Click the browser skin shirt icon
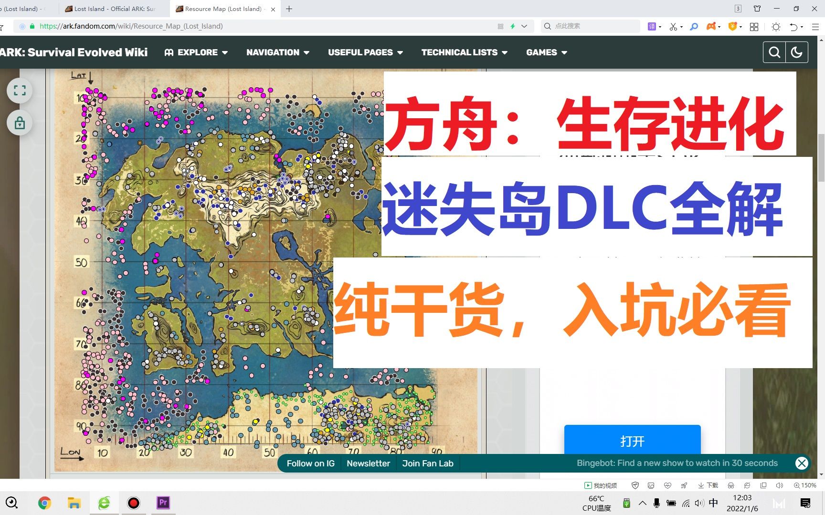The height and width of the screenshot is (515, 825). [757, 9]
